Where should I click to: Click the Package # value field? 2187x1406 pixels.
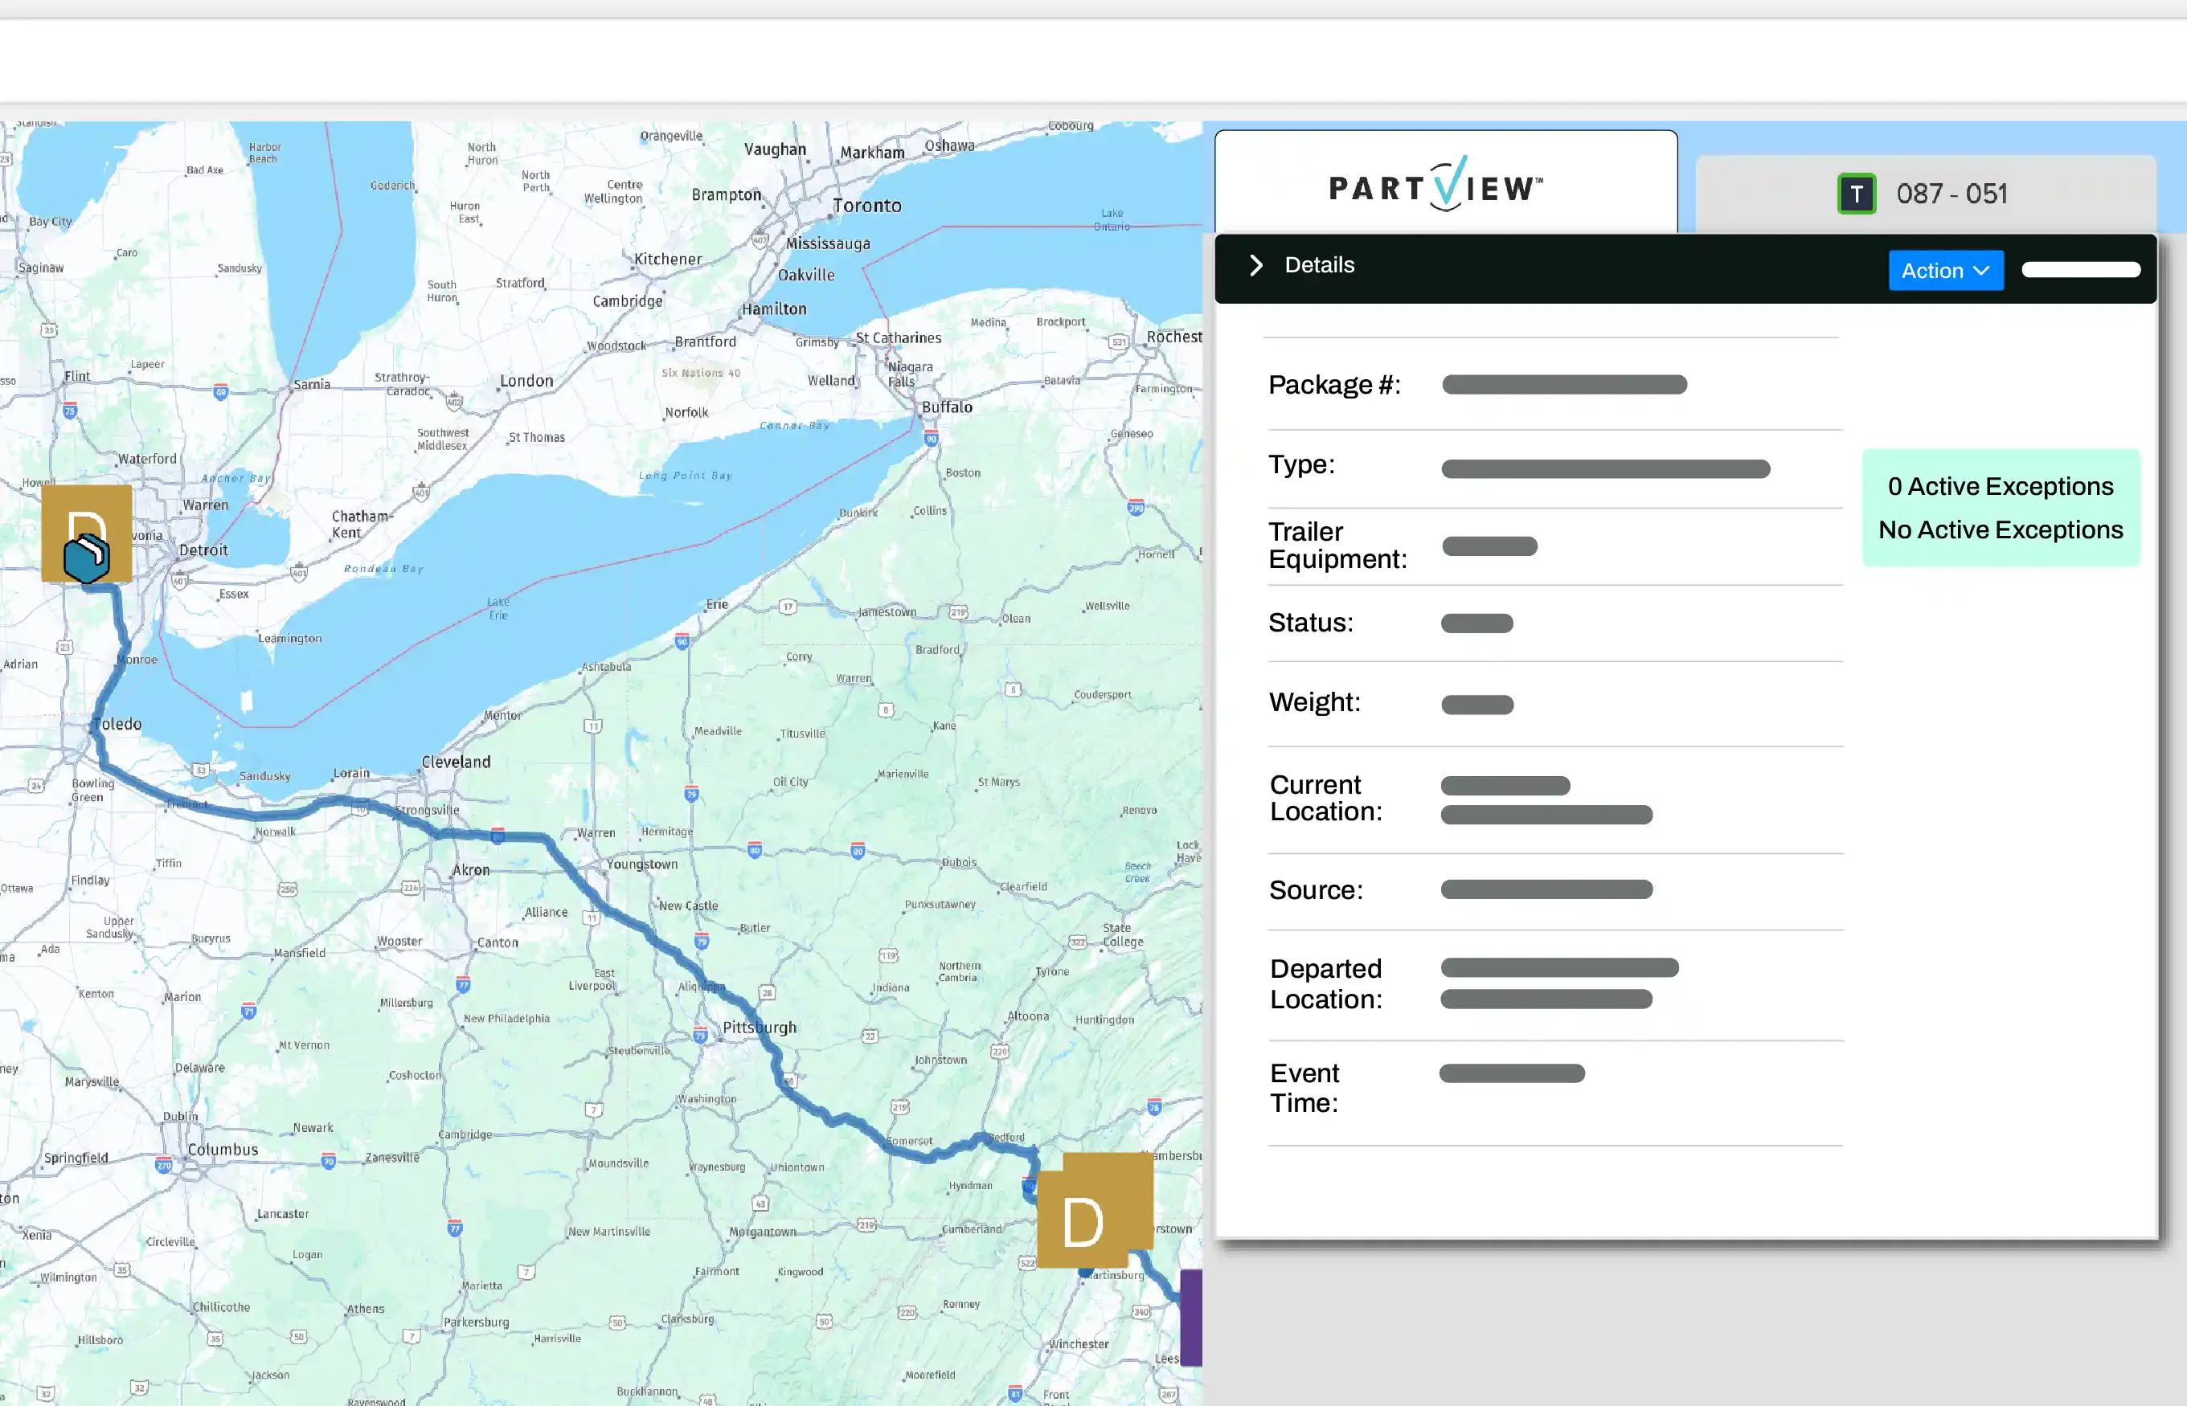pyautogui.click(x=1563, y=384)
